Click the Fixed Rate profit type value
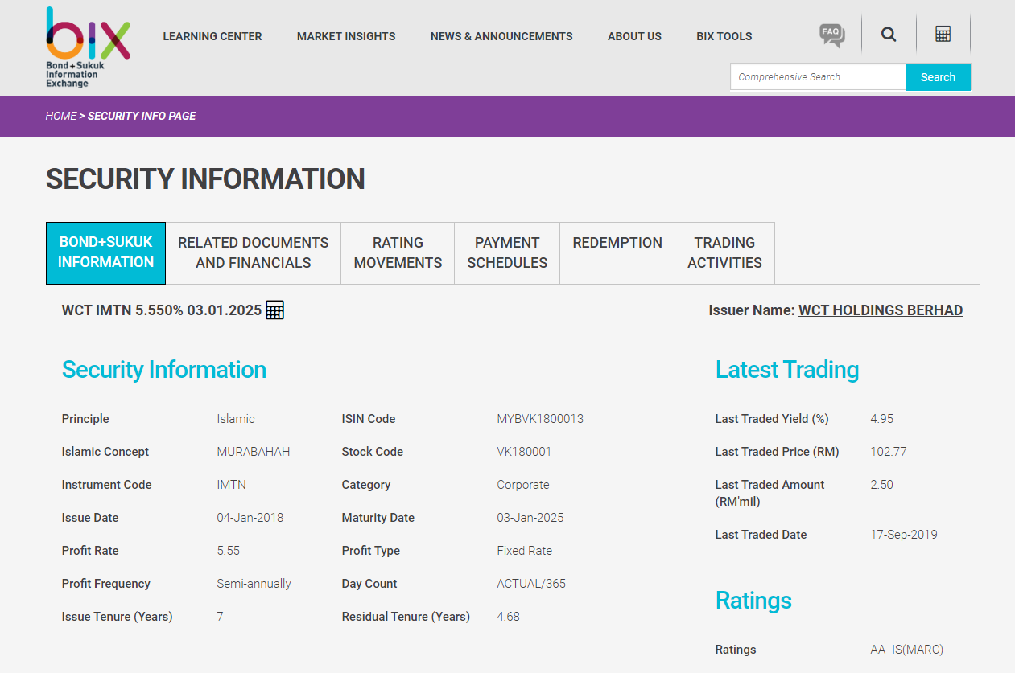1015x673 pixels. pos(524,551)
